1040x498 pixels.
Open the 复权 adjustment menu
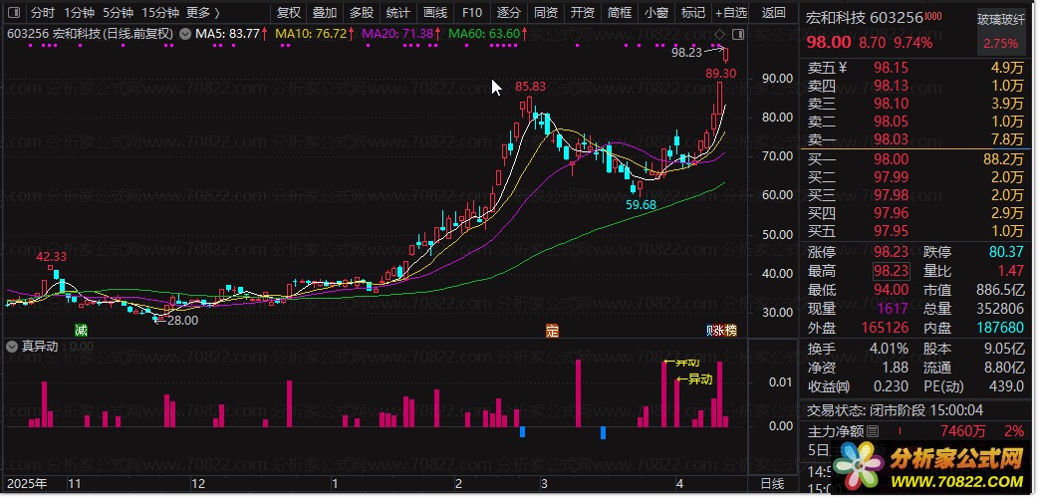click(289, 12)
